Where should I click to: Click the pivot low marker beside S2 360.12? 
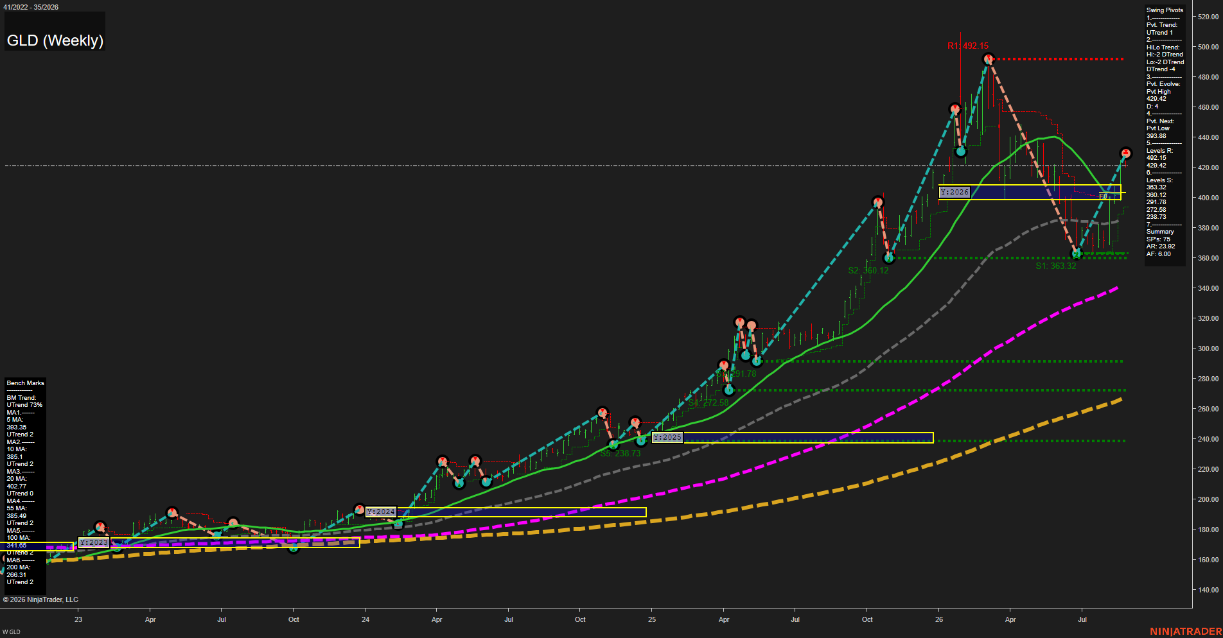(x=889, y=258)
